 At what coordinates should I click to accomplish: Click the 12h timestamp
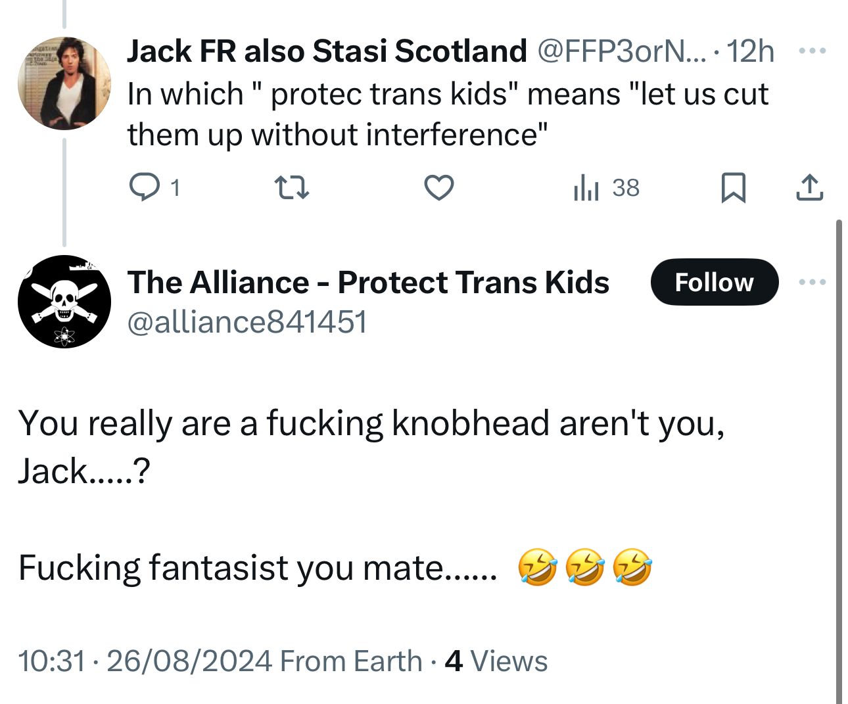point(751,51)
